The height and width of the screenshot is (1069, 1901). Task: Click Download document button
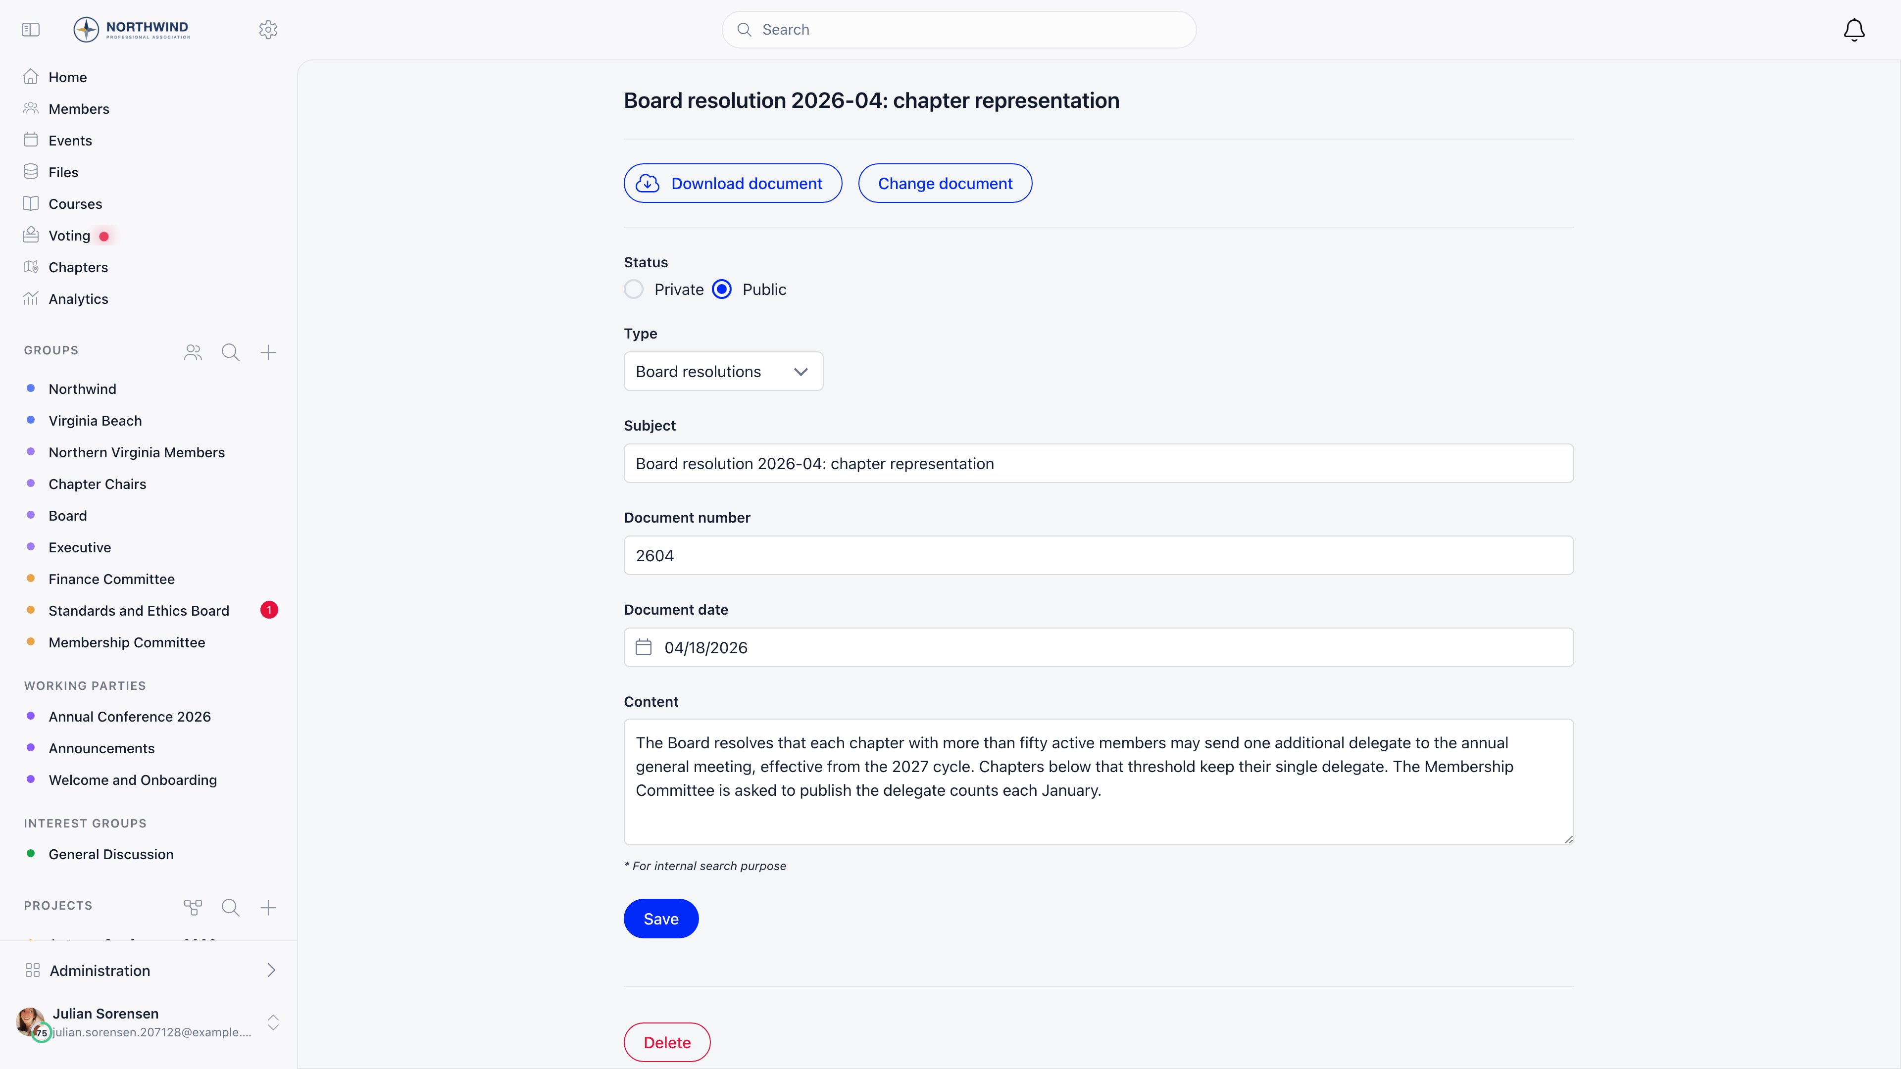[x=733, y=183]
